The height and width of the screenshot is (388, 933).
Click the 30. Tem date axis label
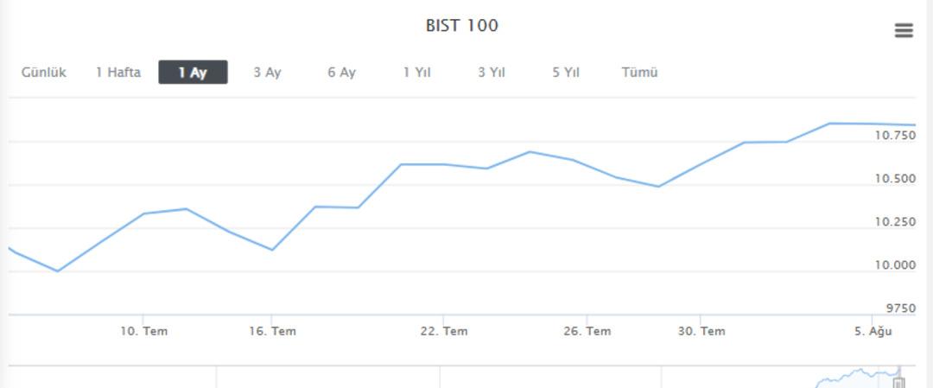click(x=701, y=332)
